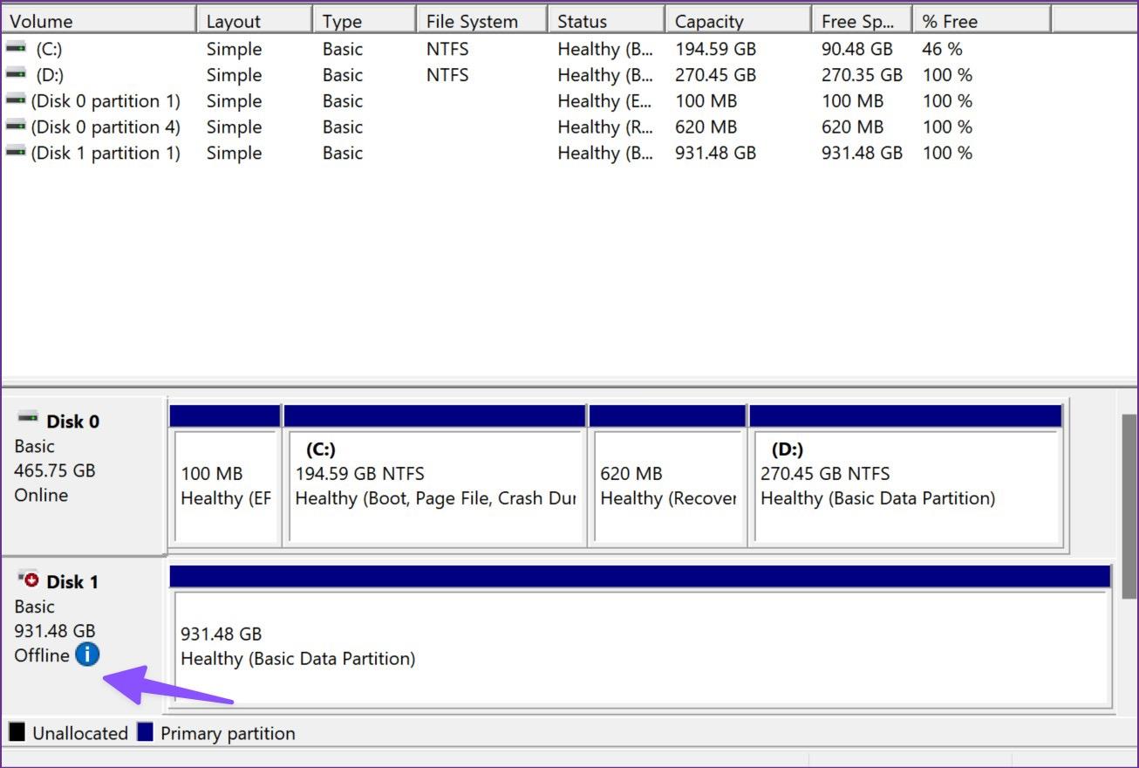Click Disk 0 partition 4 volume icon
The width and height of the screenshot is (1139, 768).
(x=16, y=127)
